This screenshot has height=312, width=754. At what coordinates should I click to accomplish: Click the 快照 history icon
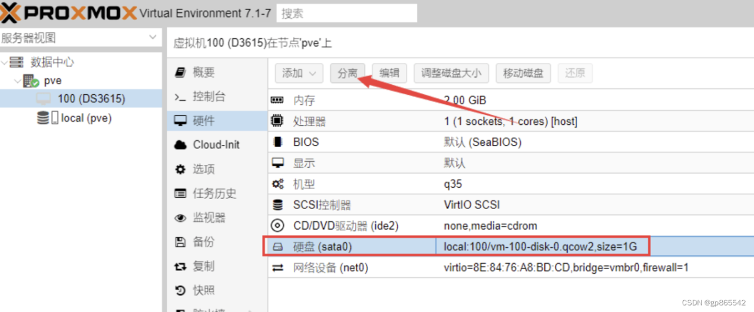[181, 291]
